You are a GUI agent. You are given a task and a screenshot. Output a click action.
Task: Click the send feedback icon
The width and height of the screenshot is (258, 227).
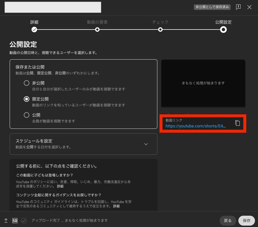click(x=238, y=7)
